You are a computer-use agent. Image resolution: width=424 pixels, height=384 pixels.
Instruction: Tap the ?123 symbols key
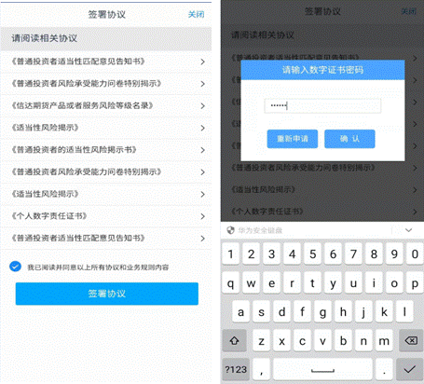point(236,369)
